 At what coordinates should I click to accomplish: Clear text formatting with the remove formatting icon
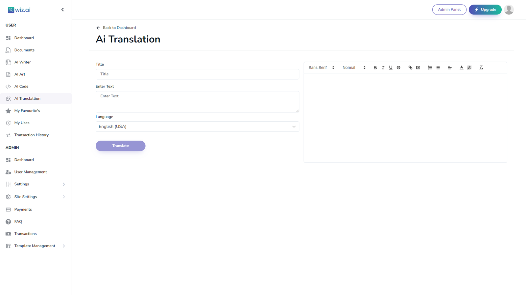coord(481,68)
